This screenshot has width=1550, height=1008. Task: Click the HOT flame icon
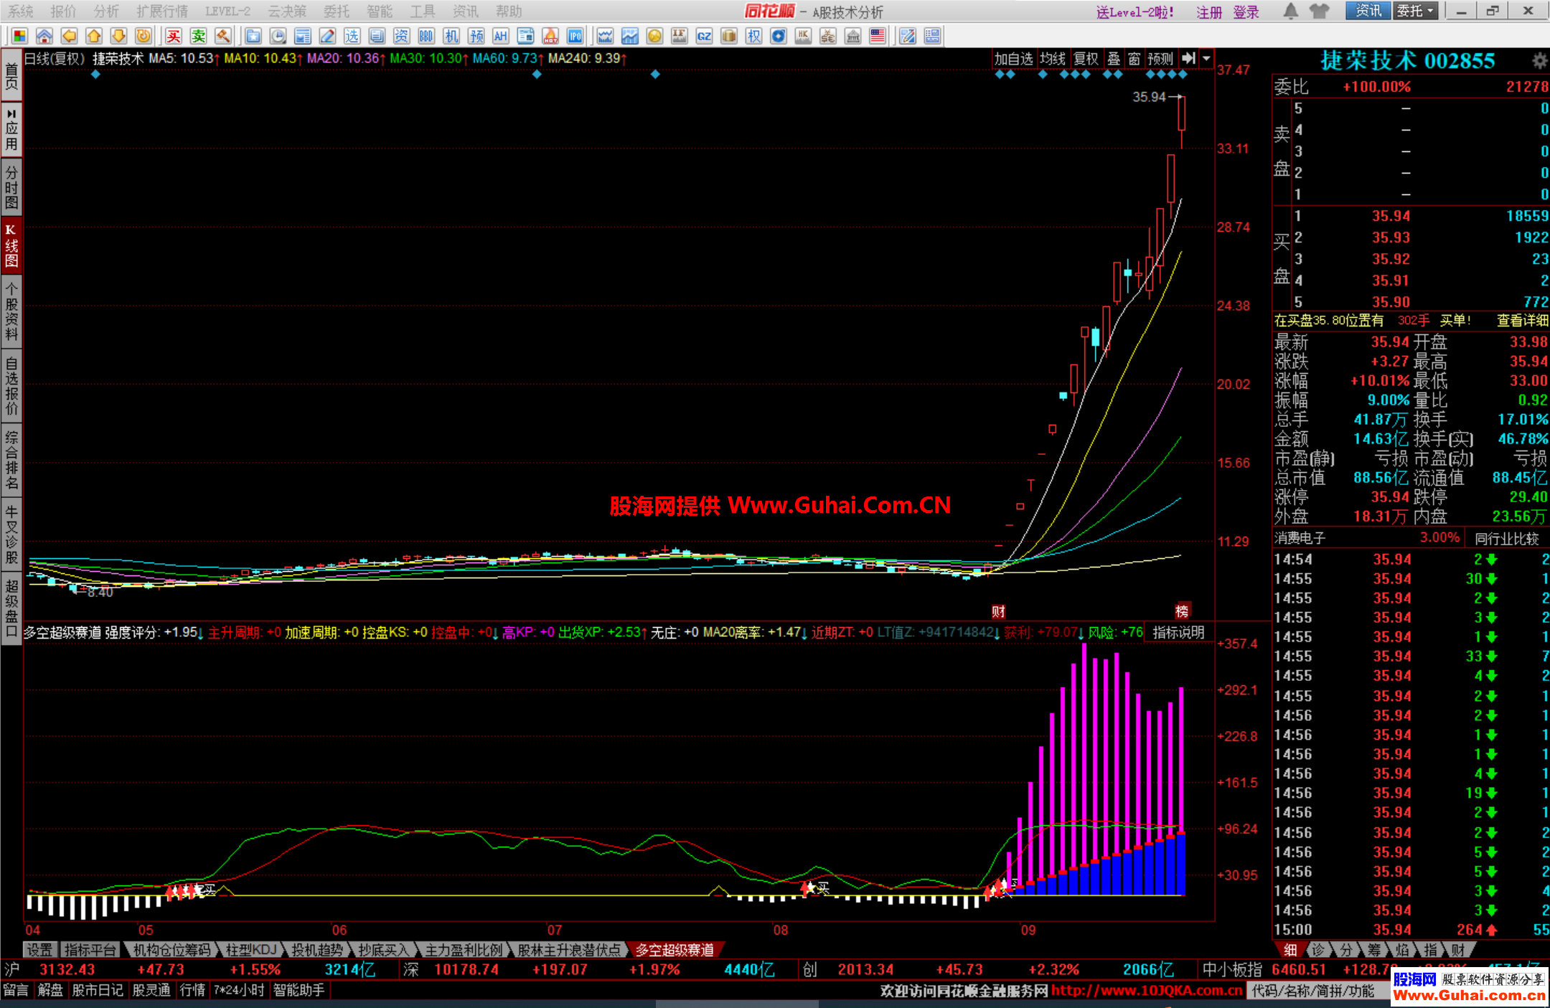click(550, 36)
